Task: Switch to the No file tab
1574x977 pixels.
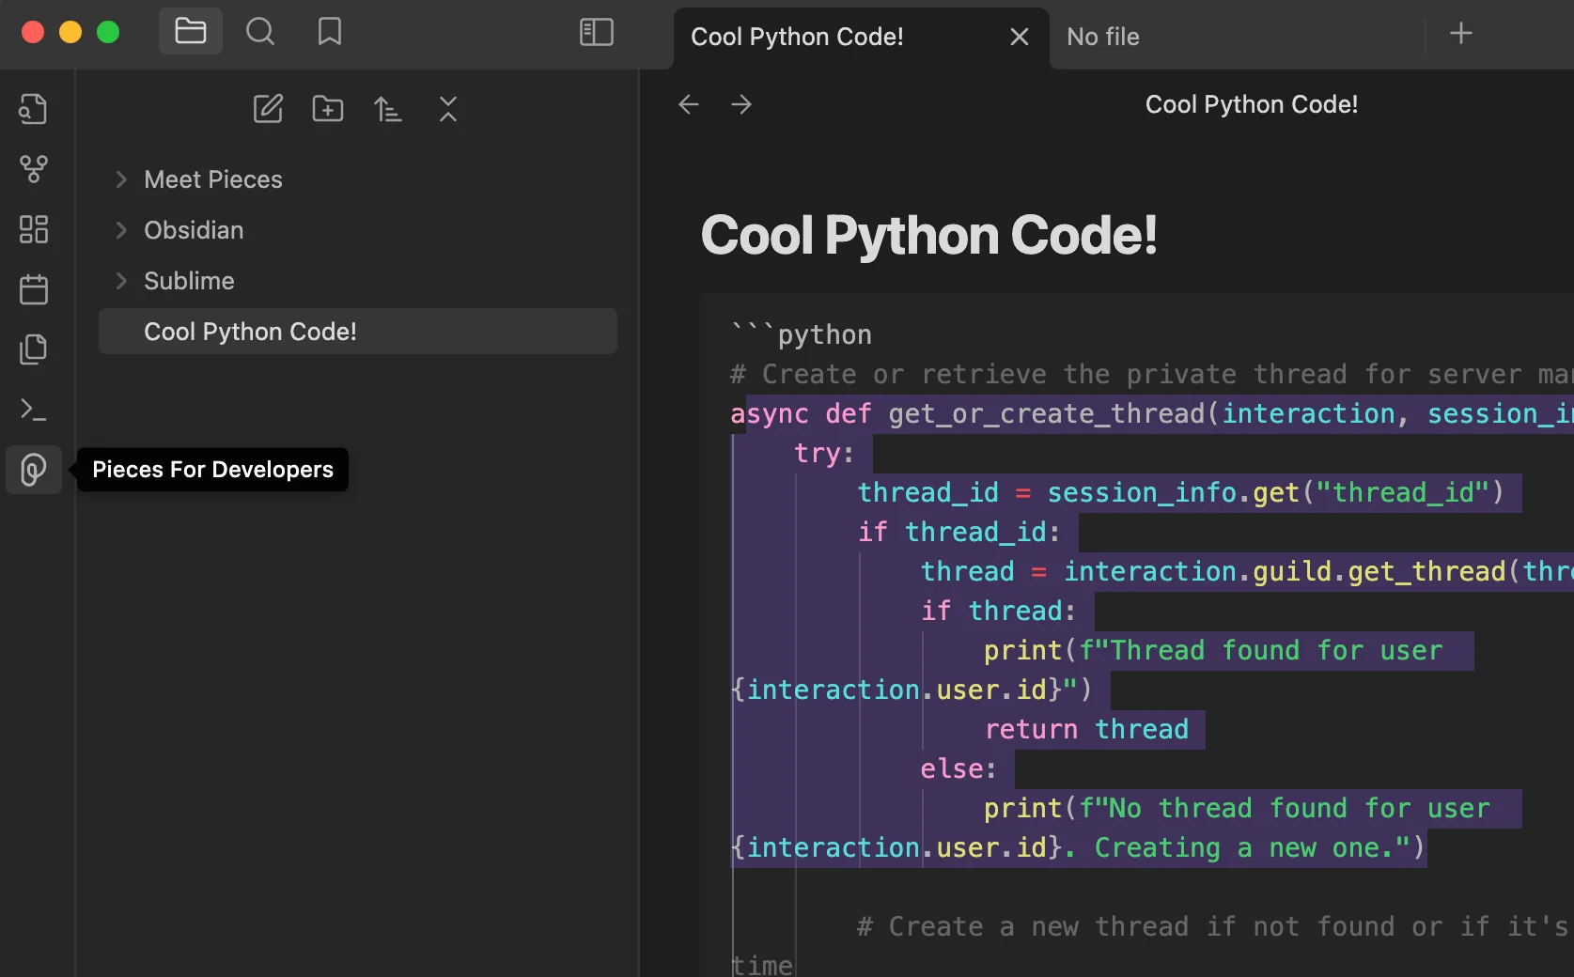Action: (1103, 37)
